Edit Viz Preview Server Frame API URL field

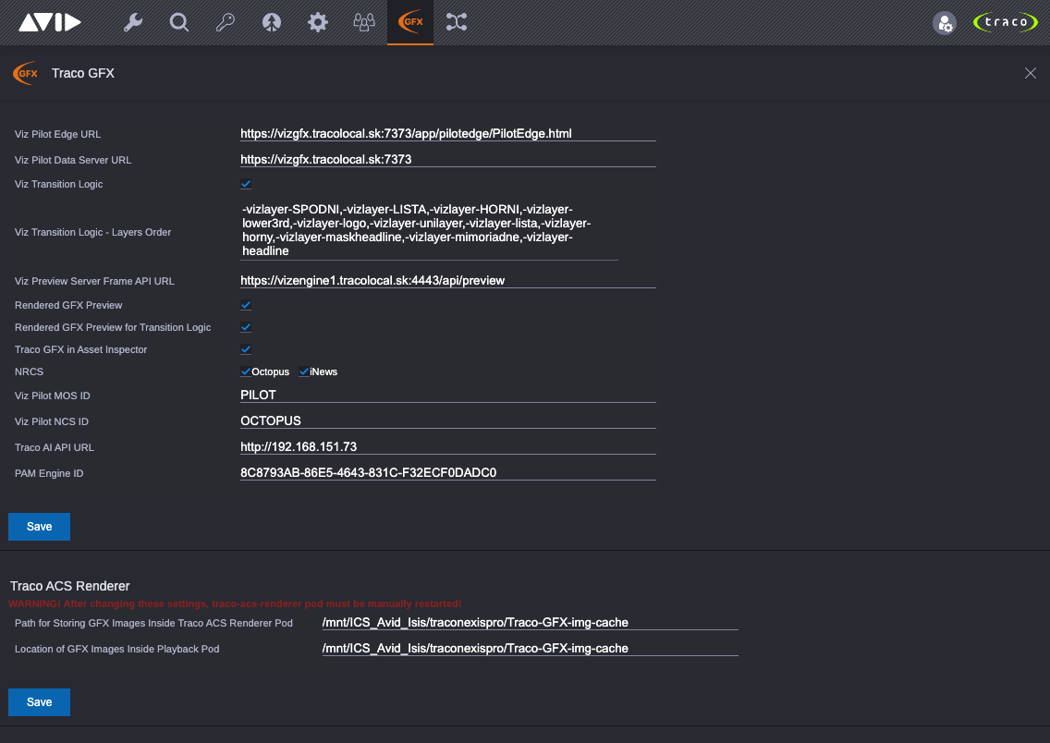click(x=448, y=280)
